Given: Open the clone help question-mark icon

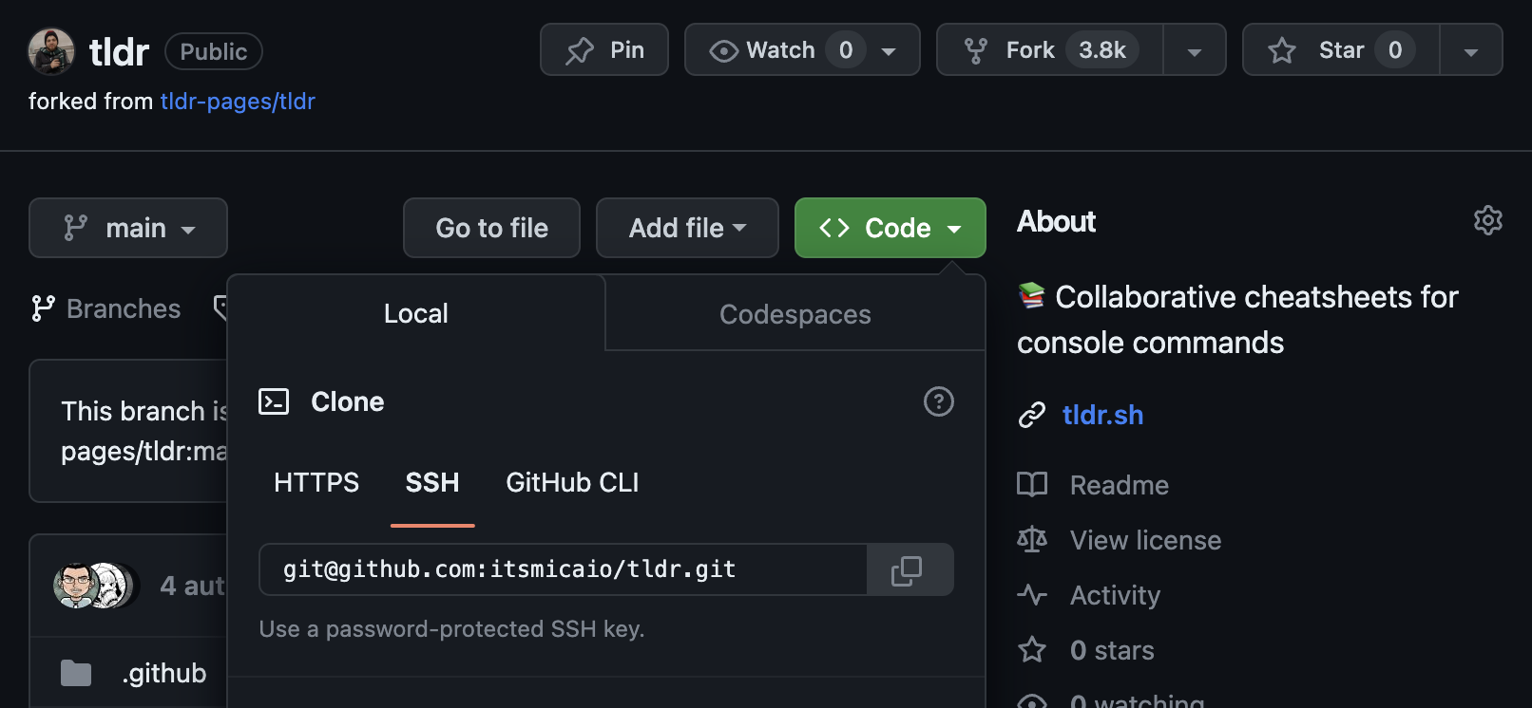Looking at the screenshot, I should (939, 401).
